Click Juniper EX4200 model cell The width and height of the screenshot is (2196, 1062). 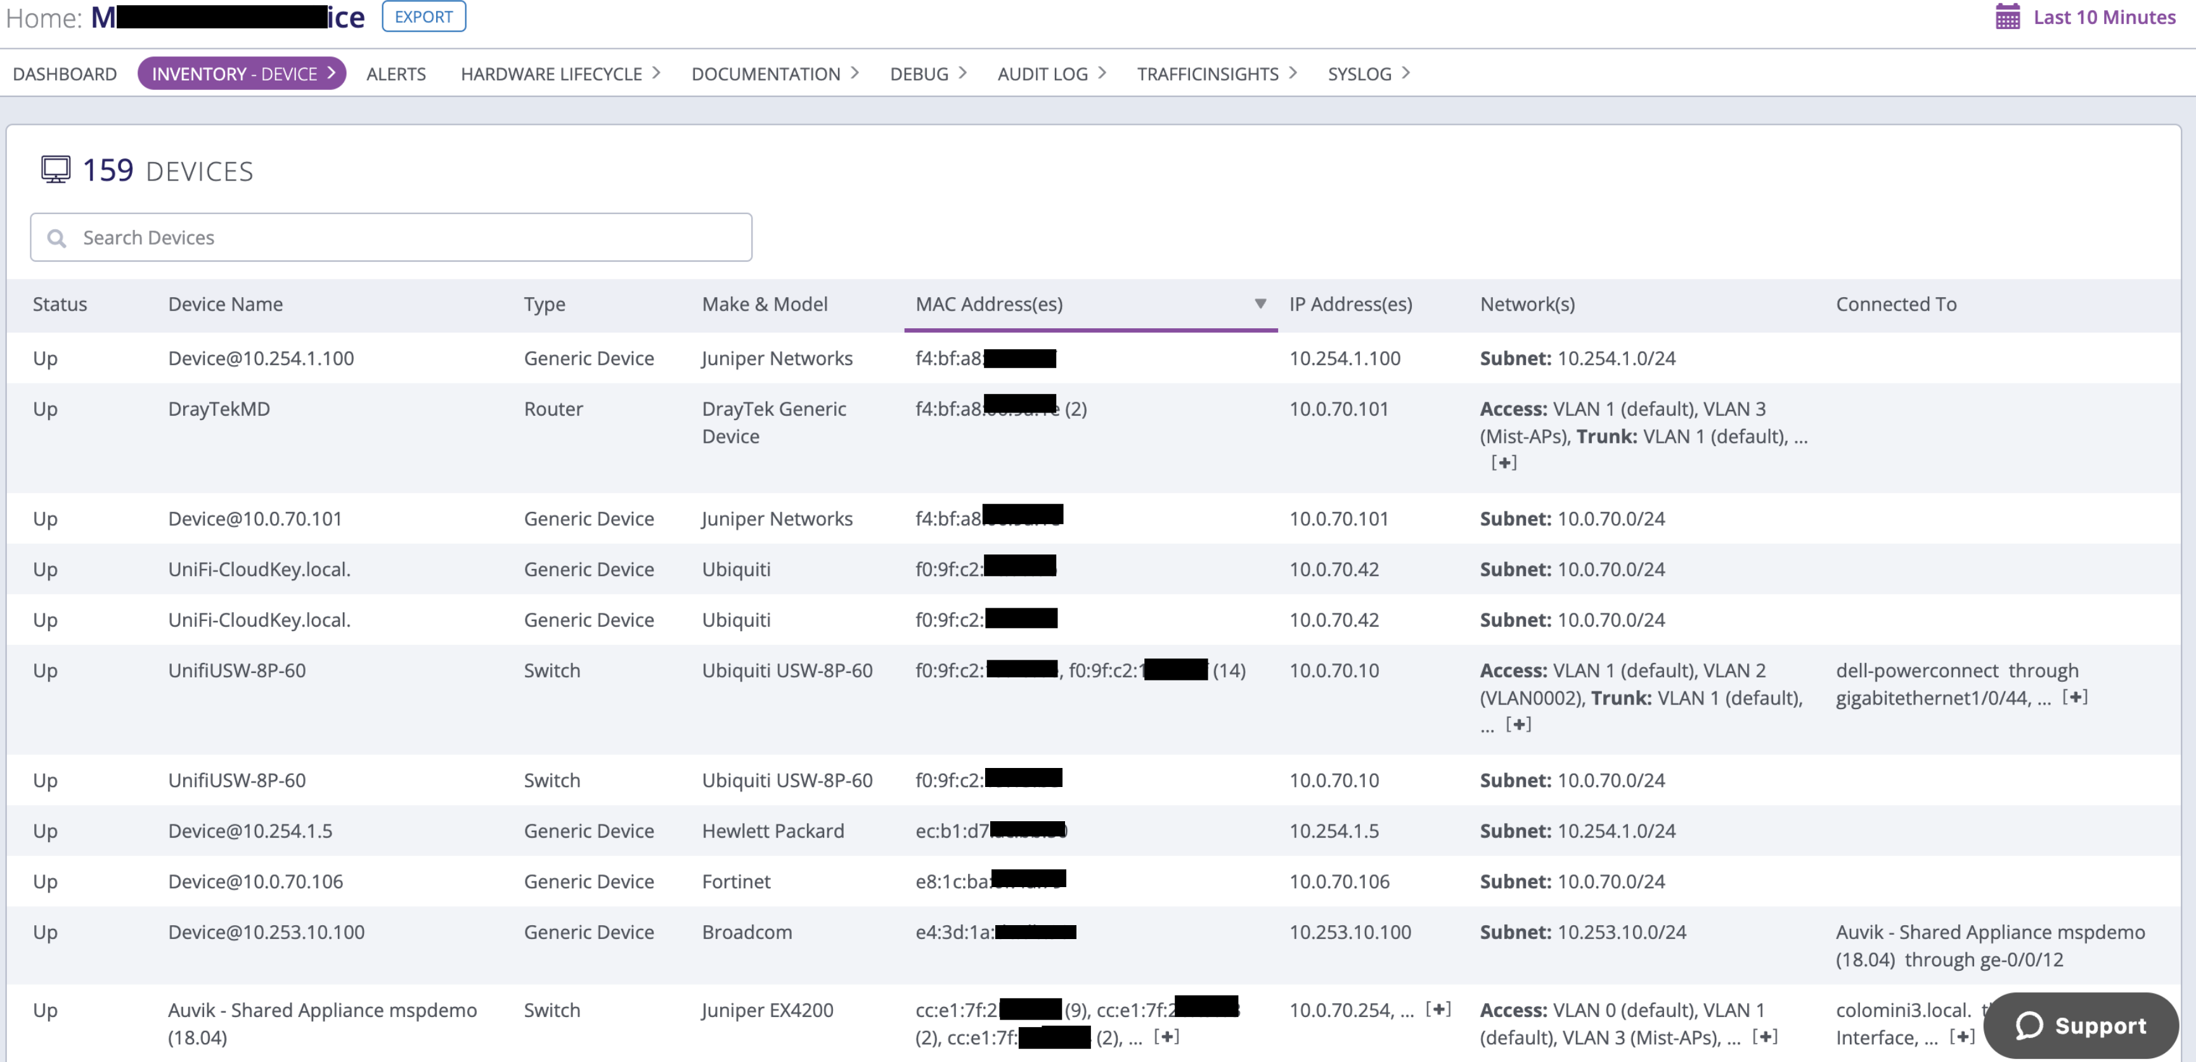click(x=767, y=1010)
